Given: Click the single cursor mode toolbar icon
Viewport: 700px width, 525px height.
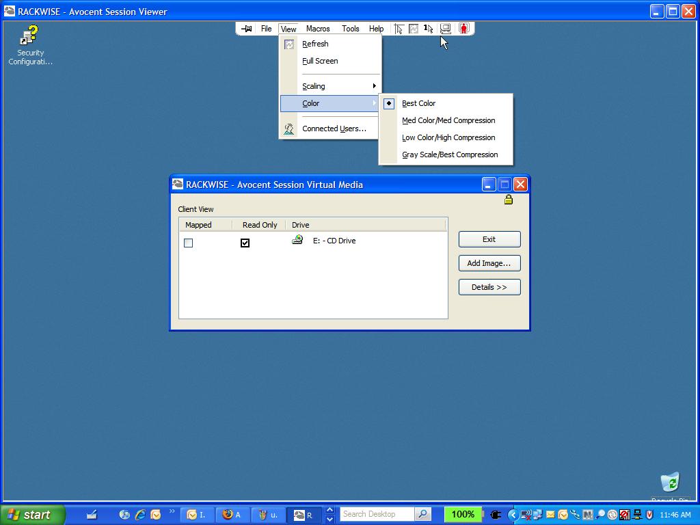Looking at the screenshot, I should tap(428, 29).
